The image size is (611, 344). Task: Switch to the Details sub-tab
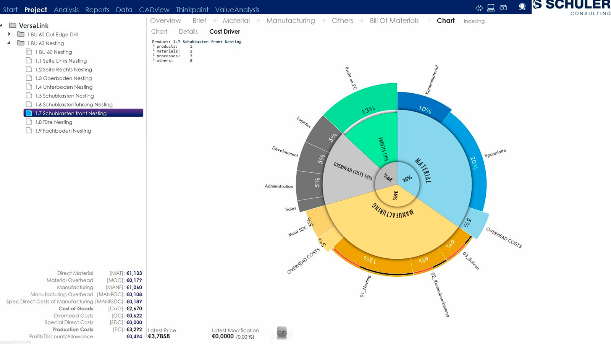click(188, 31)
